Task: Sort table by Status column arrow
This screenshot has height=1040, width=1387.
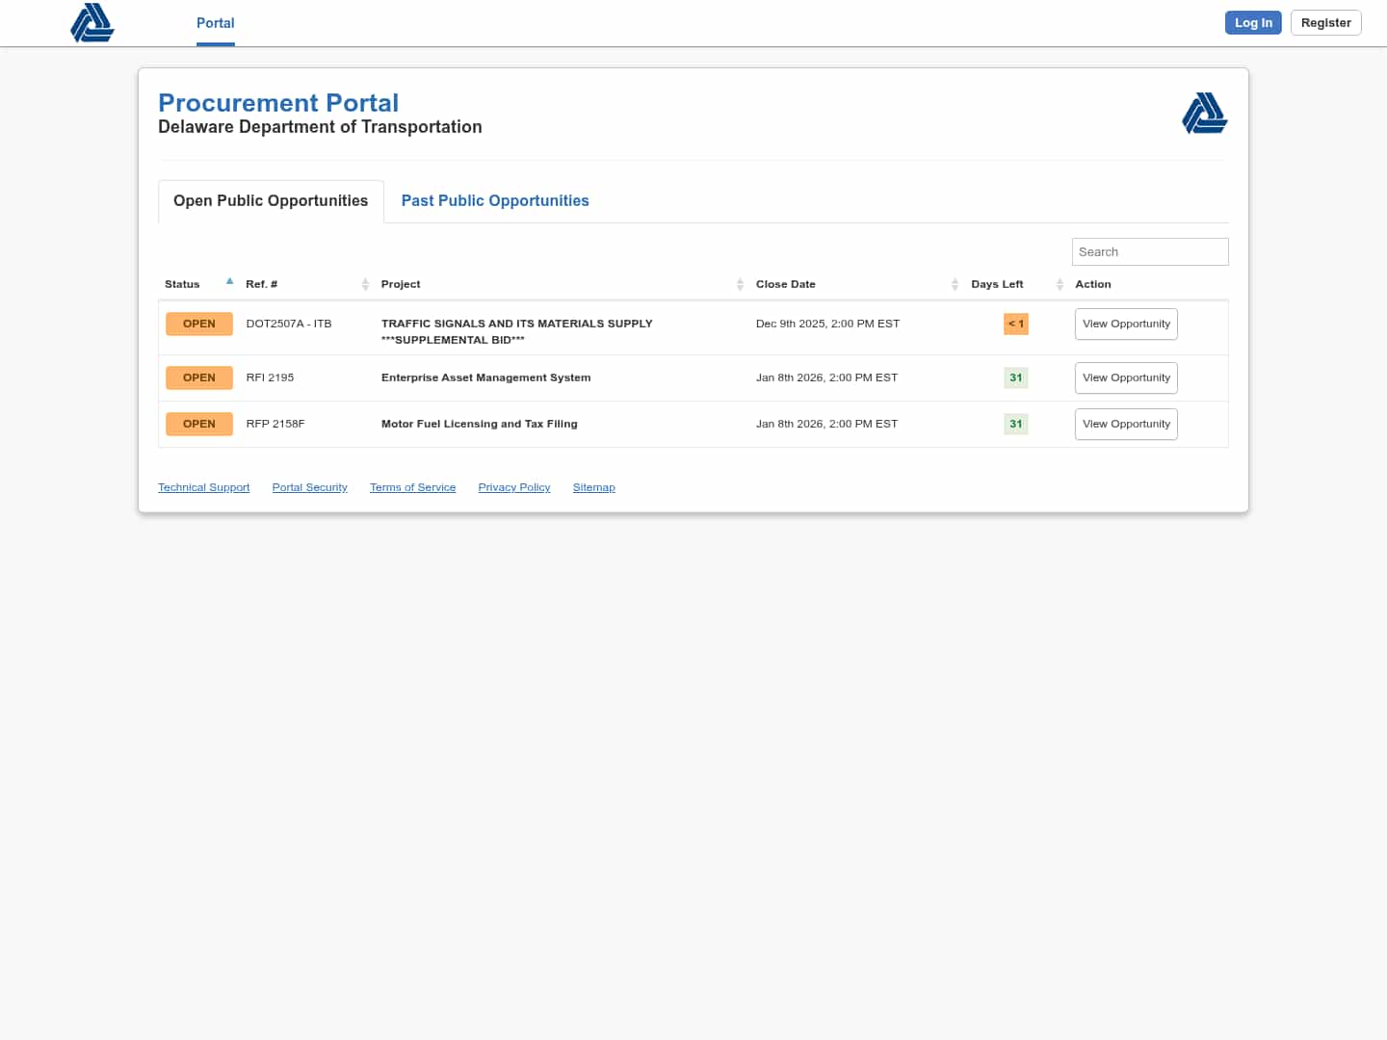Action: [x=229, y=282]
